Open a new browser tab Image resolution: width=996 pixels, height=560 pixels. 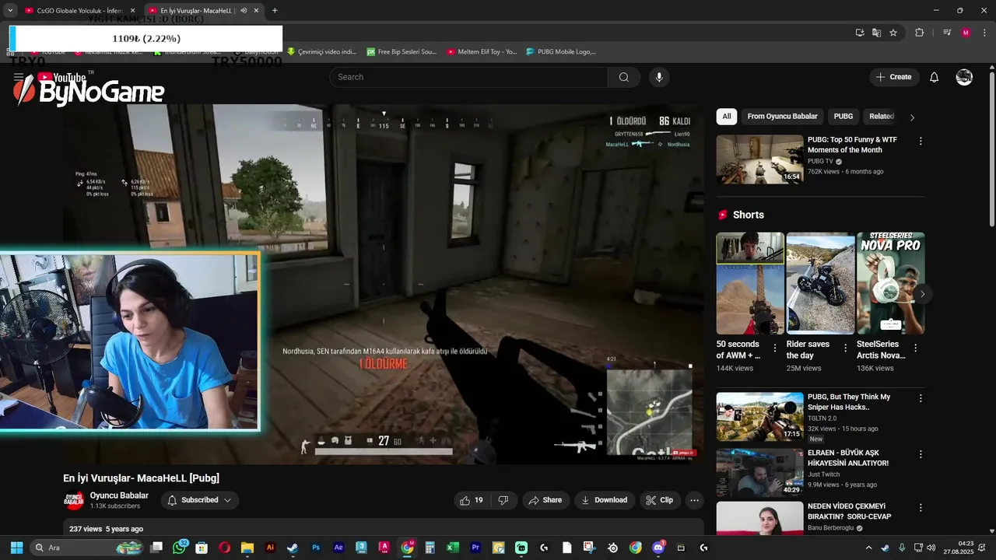275,11
